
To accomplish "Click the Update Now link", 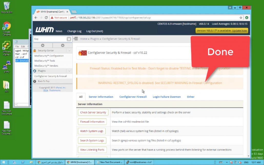I will [239, 30].
